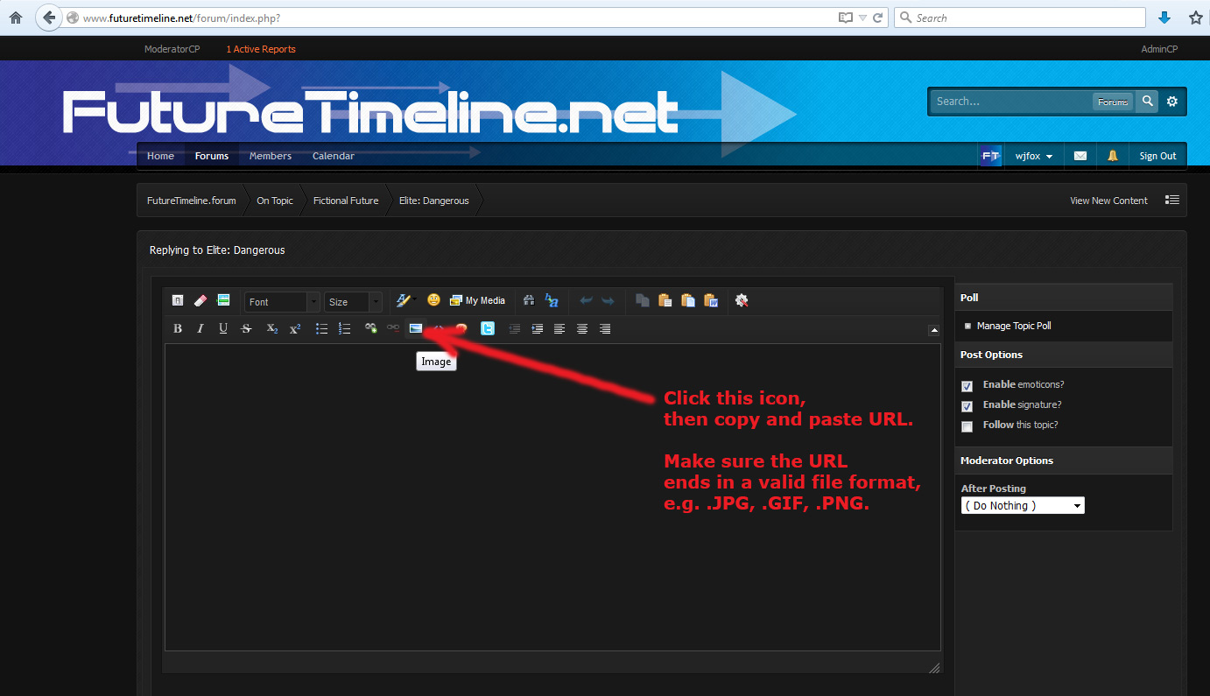The image size is (1210, 696).
Task: Click the Replace text icon
Action: tap(552, 300)
